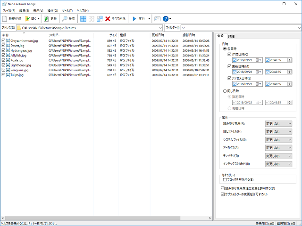Click the Invert Selection grid icon
Image resolution: width=302 pixels, height=226 pixels.
(100, 19)
